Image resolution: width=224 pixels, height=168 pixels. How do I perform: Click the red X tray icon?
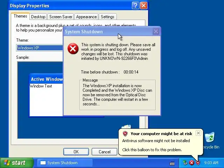click(x=191, y=163)
